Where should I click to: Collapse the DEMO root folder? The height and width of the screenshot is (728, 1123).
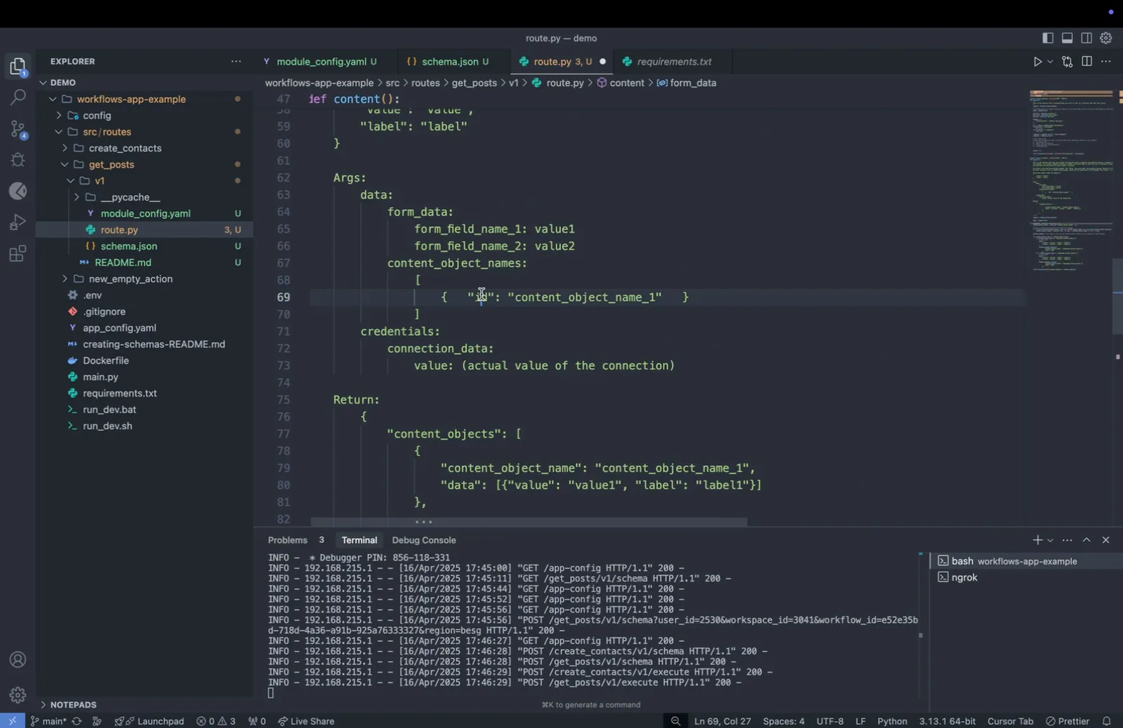coord(43,83)
